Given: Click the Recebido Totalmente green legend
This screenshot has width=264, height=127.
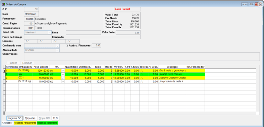Looking at the screenshot, I should tap(47, 123).
